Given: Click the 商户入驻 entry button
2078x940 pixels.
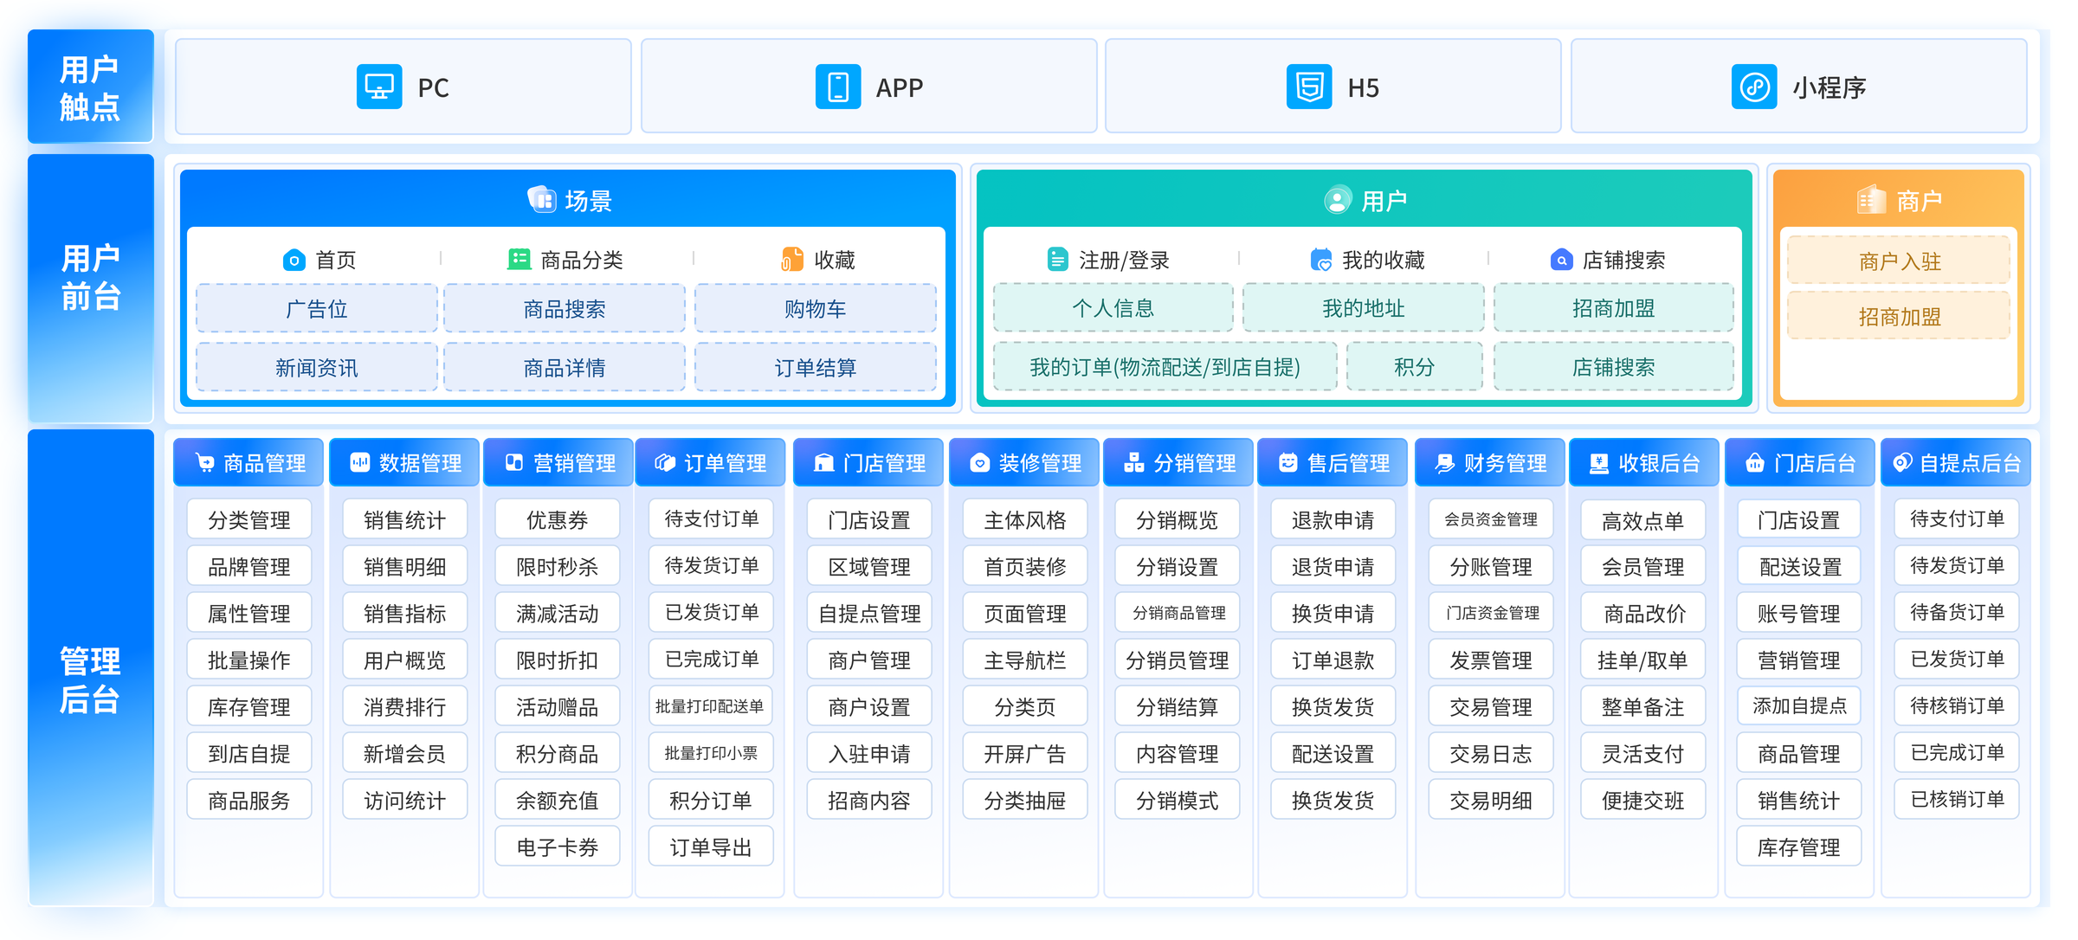Looking at the screenshot, I should tap(1898, 260).
